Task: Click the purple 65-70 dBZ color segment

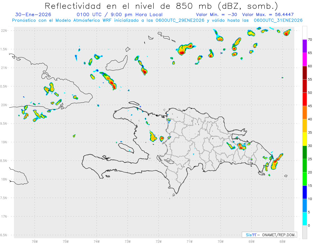Action: coord(305,46)
